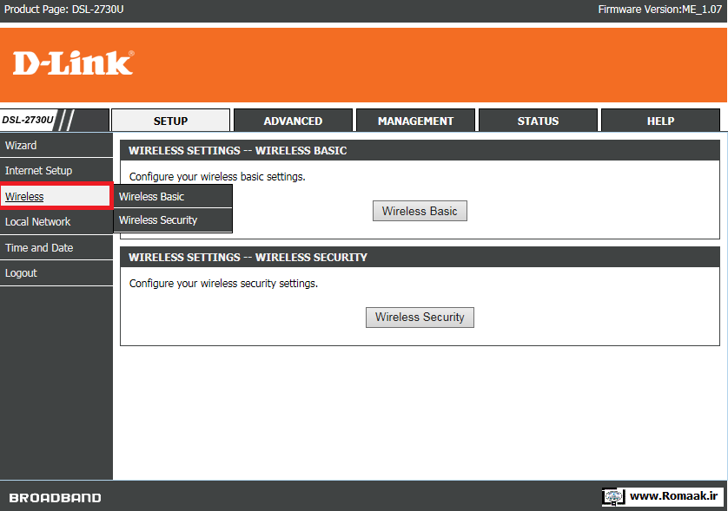Click "Configure your wireless security settings." text
The image size is (728, 511).
[223, 284]
